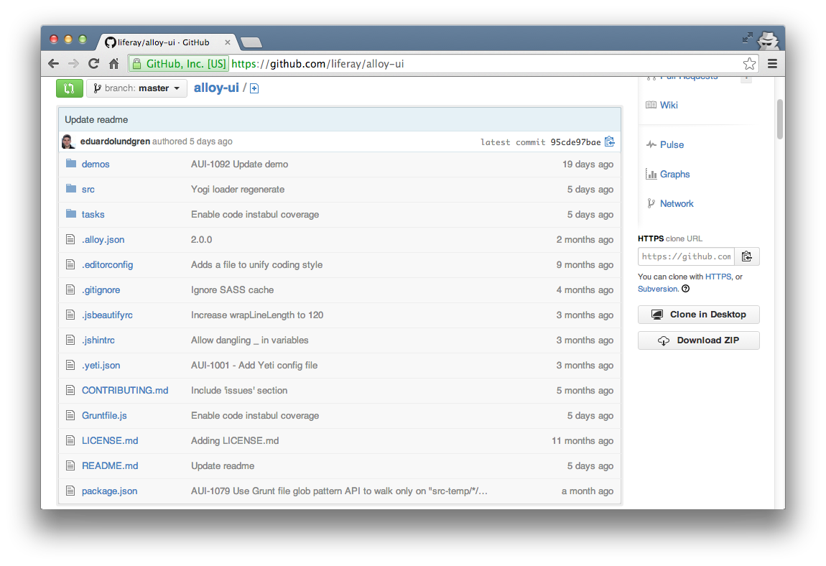Image resolution: width=826 pixels, height=566 pixels.
Task: Click the folder icon beside src
Action: 71,189
